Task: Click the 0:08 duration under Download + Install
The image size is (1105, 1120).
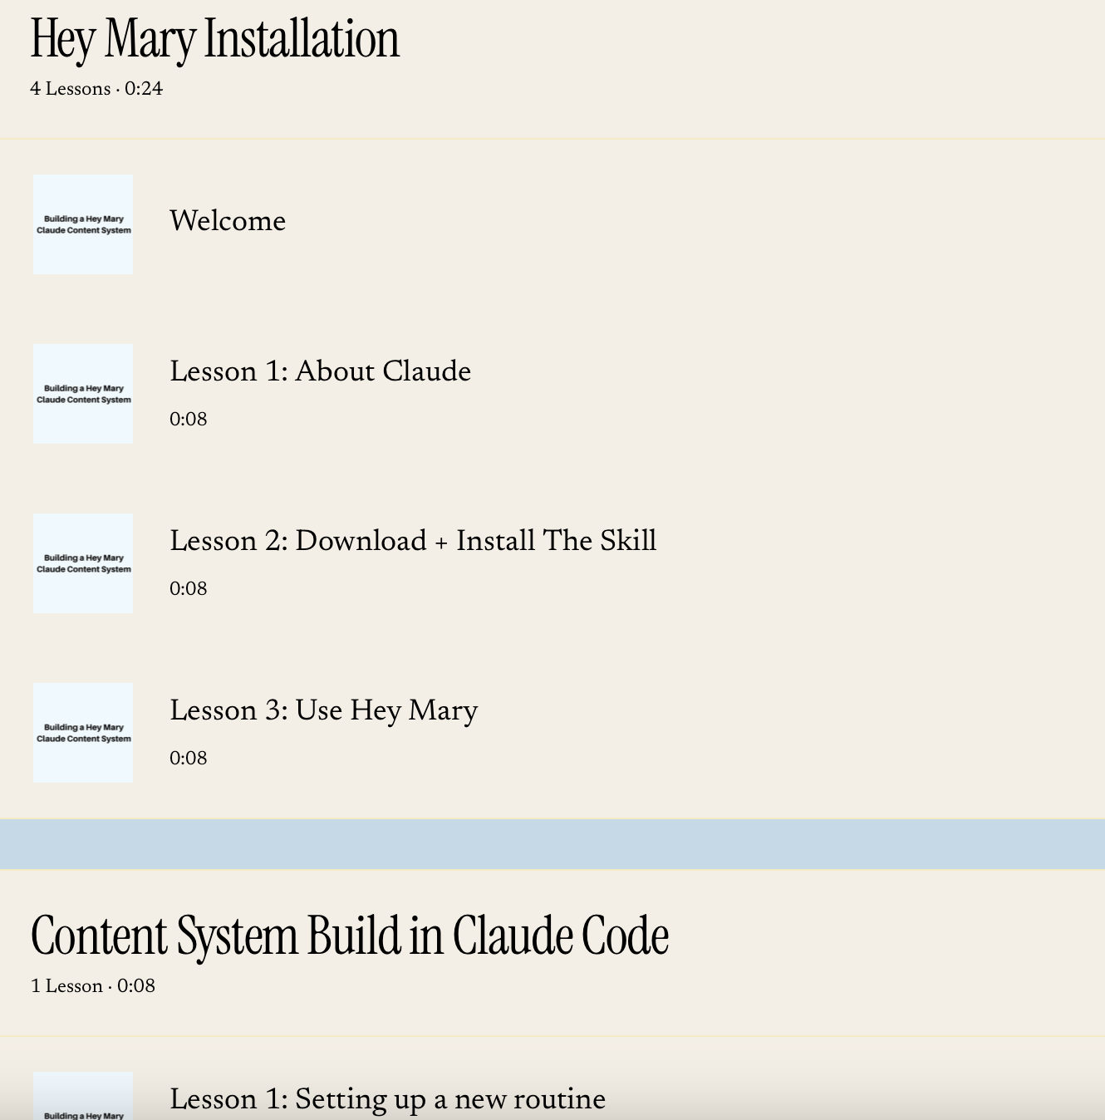Action: [x=189, y=589]
